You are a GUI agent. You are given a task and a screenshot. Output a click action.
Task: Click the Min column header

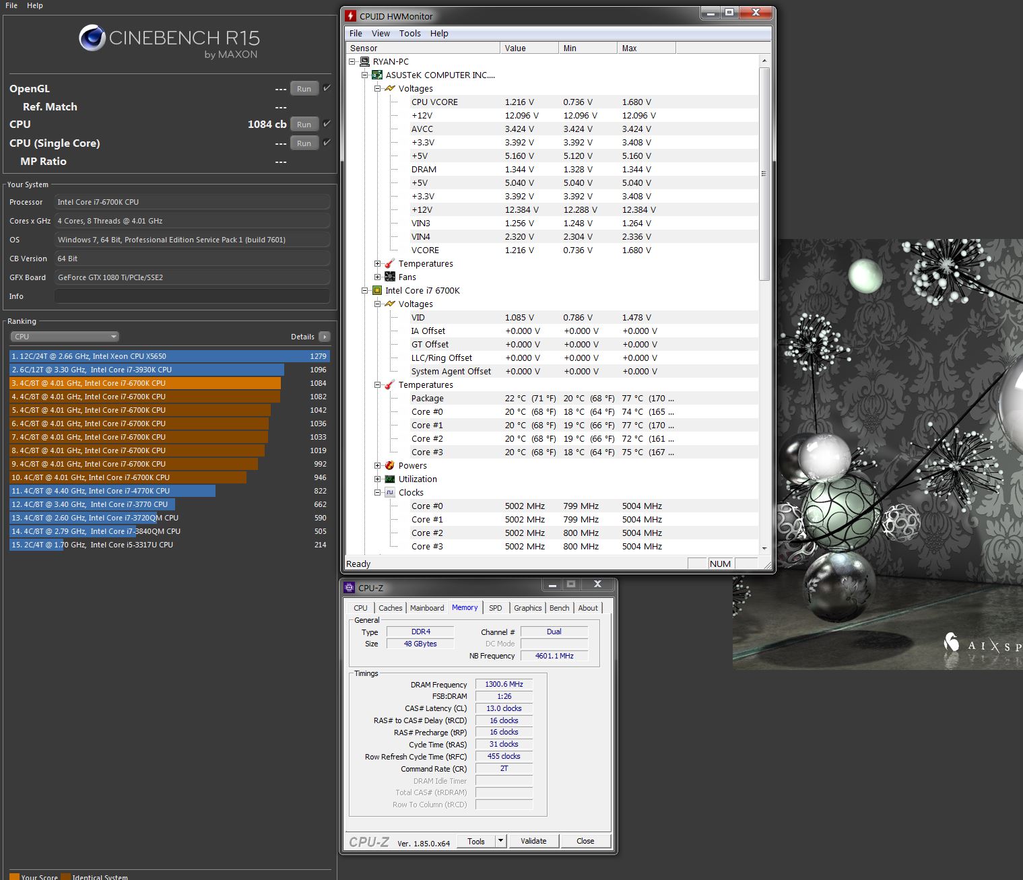tap(588, 48)
